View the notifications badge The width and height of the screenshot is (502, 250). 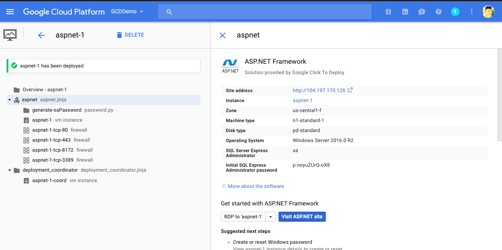pos(455,12)
